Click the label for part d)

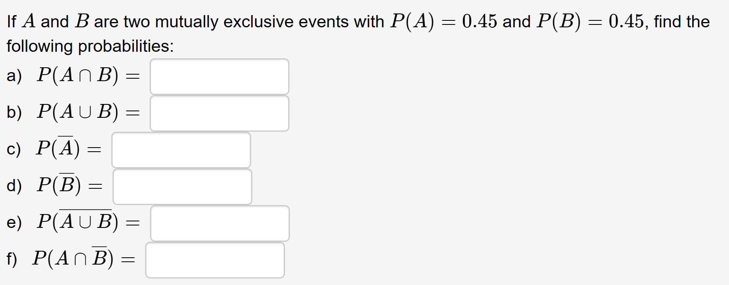[13, 186]
